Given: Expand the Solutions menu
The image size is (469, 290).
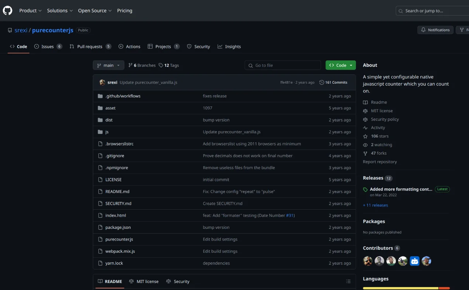Looking at the screenshot, I should [60, 11].
